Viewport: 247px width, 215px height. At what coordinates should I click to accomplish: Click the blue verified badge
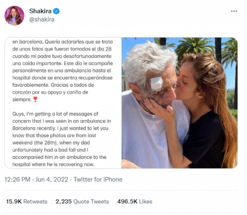(57, 11)
